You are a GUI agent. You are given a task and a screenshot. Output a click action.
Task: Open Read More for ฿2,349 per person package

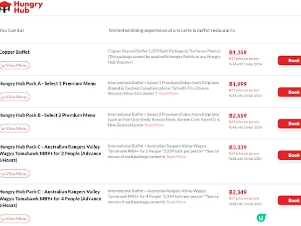pyautogui.click(x=176, y=202)
